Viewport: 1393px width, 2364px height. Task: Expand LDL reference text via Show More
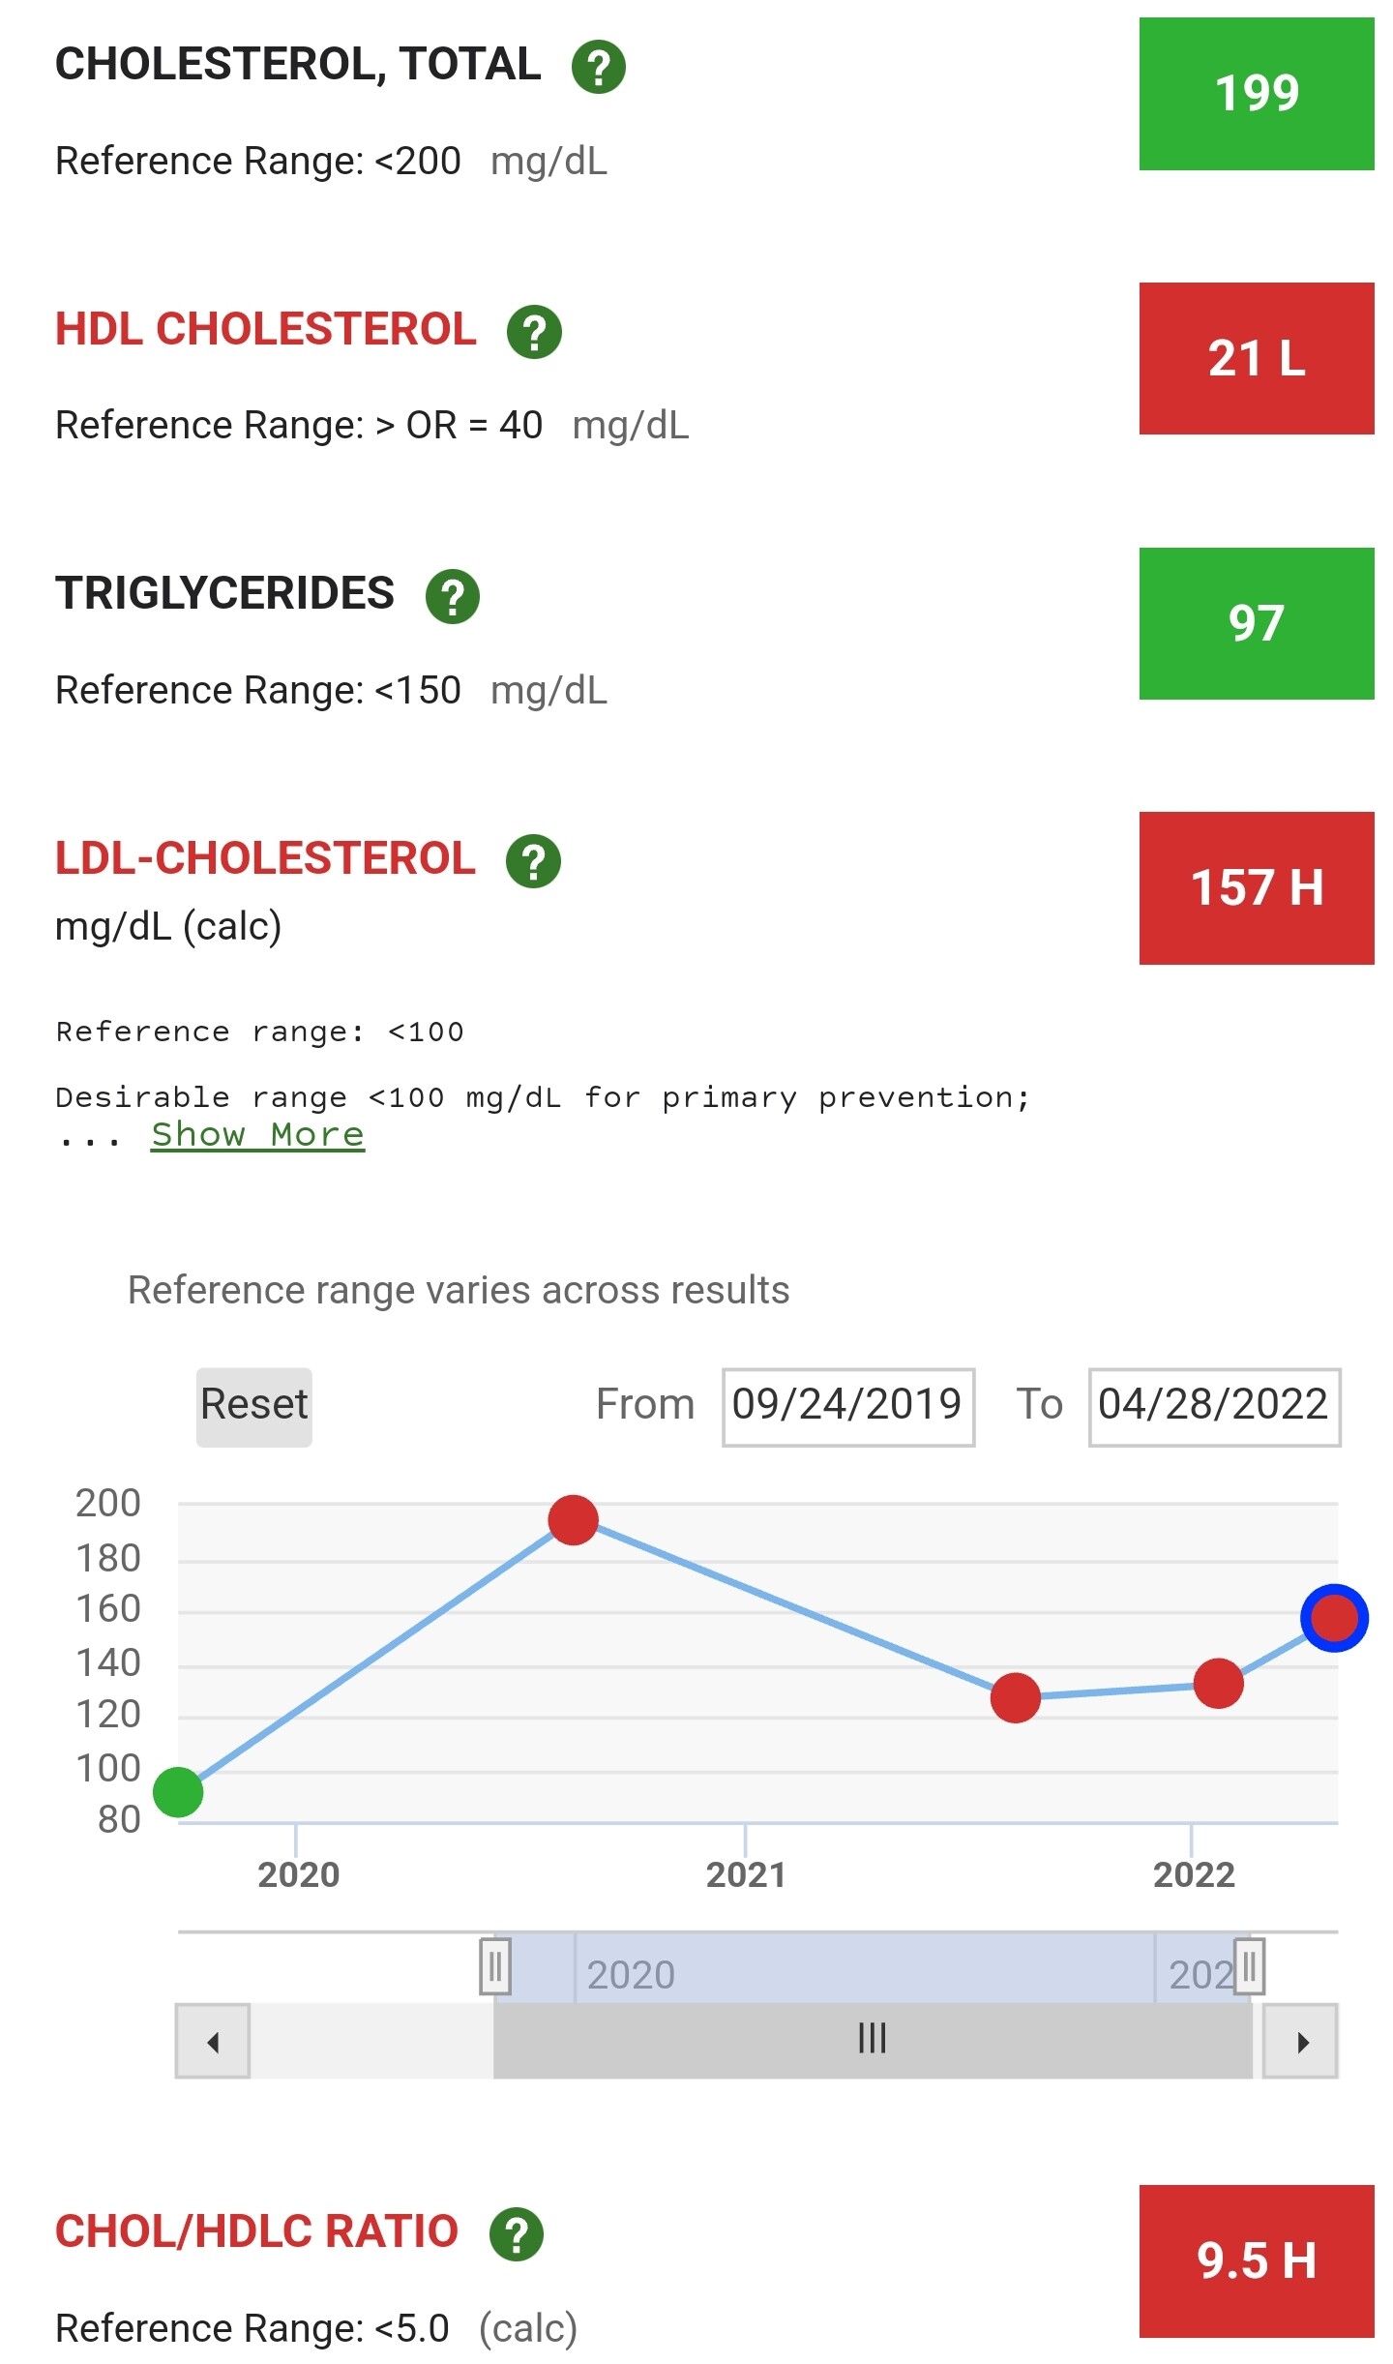pos(257,1134)
